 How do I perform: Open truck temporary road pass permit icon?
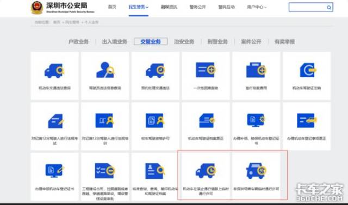[206, 171]
